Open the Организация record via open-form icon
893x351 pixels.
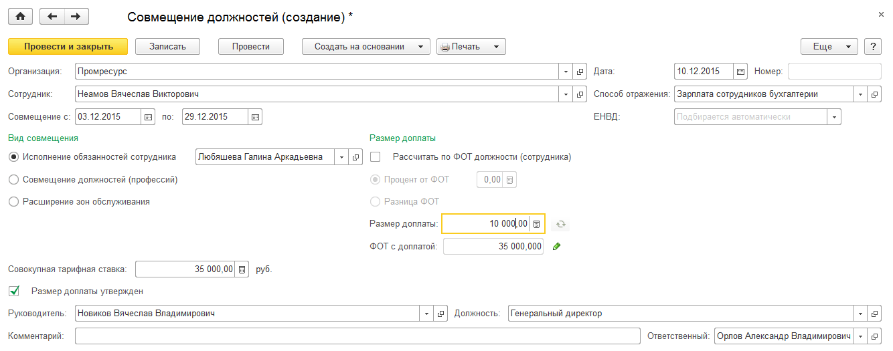click(580, 72)
